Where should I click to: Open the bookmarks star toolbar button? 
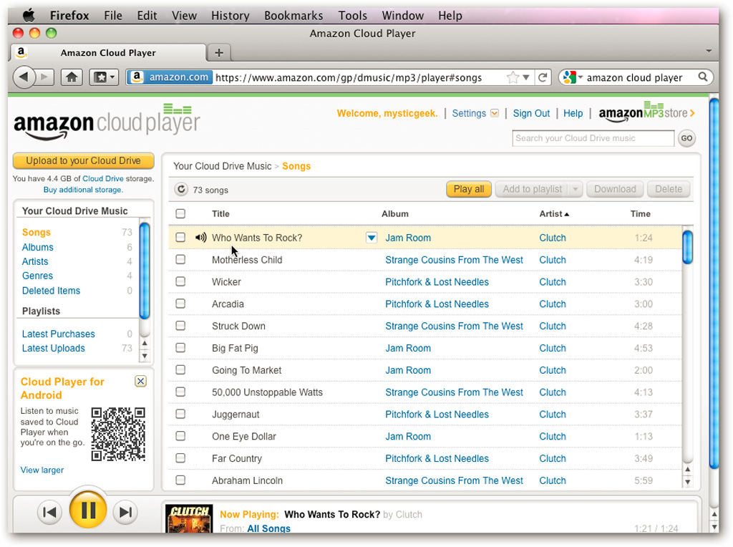(x=100, y=77)
